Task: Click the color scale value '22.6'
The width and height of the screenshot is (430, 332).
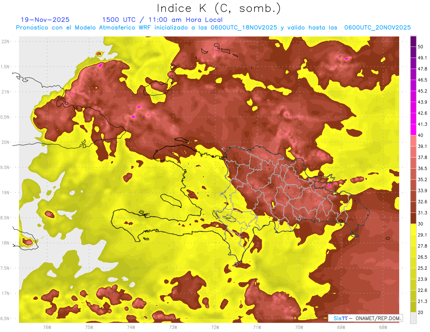Action: (422, 290)
